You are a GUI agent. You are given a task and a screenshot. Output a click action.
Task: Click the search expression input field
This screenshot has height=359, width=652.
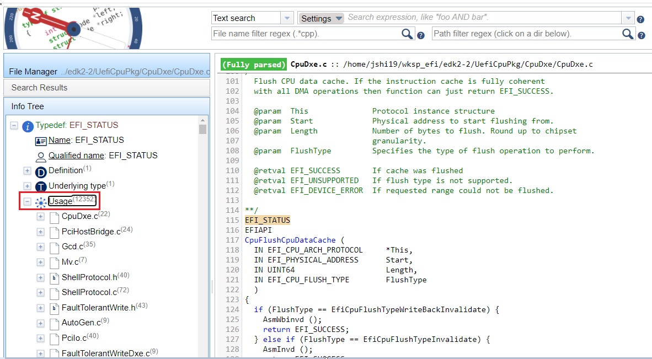point(484,18)
